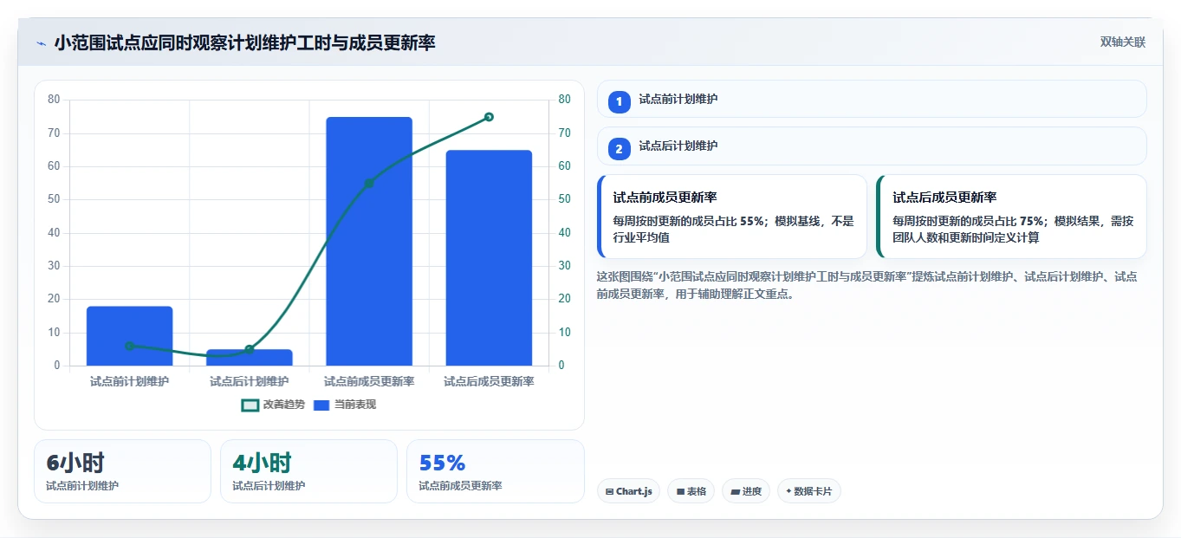Click the trend line point on 试点前成员更新率 bar
Screen dimensions: 1181x538
369,183
